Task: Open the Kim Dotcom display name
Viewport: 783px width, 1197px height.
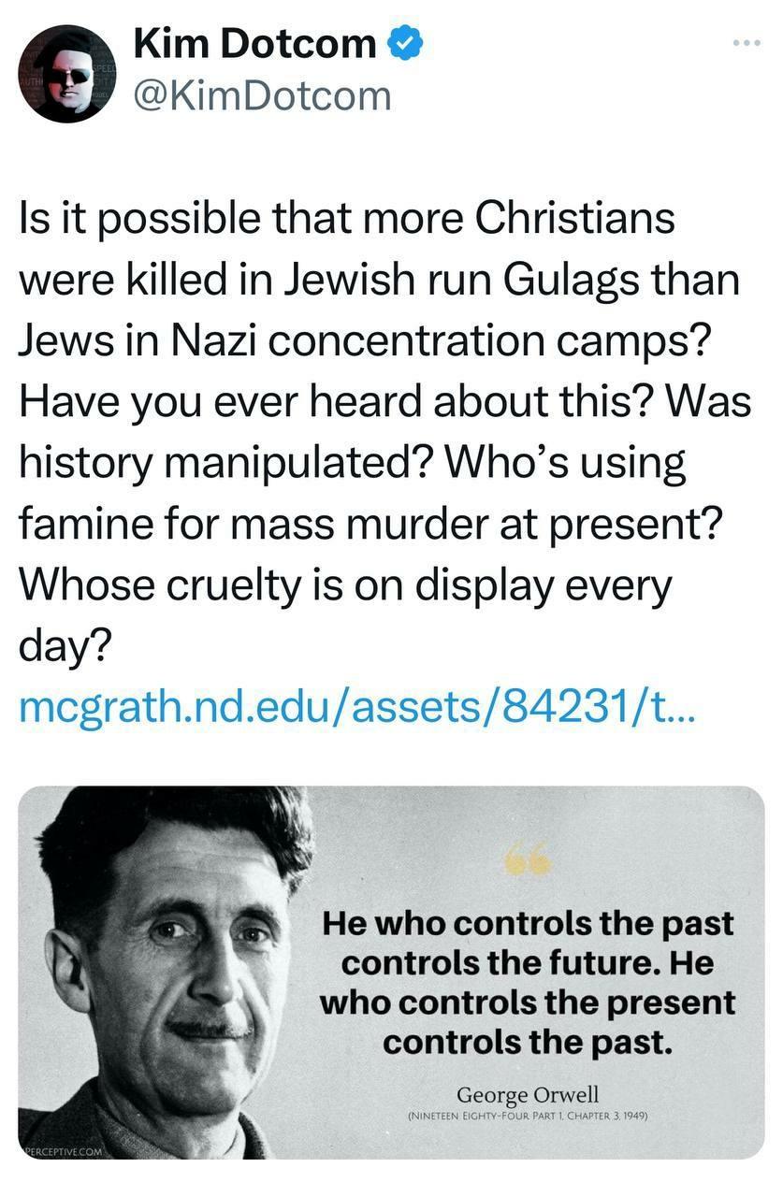Action: tap(254, 44)
